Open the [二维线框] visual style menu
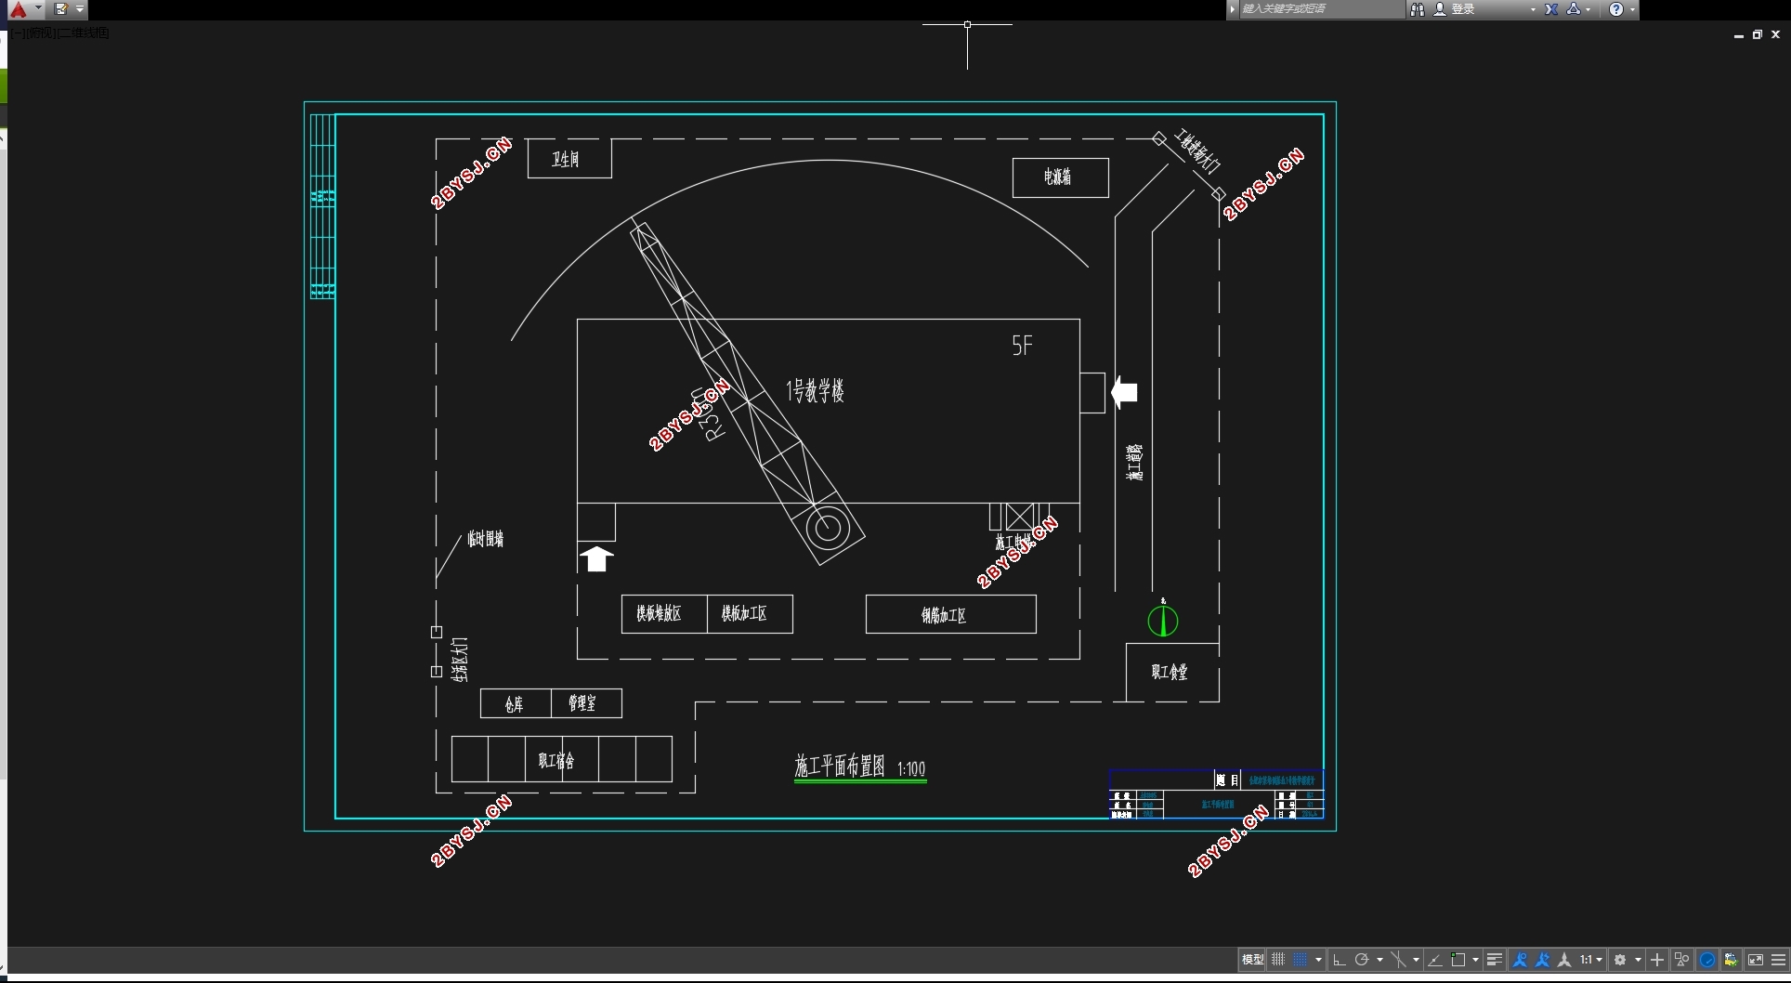 [x=84, y=33]
